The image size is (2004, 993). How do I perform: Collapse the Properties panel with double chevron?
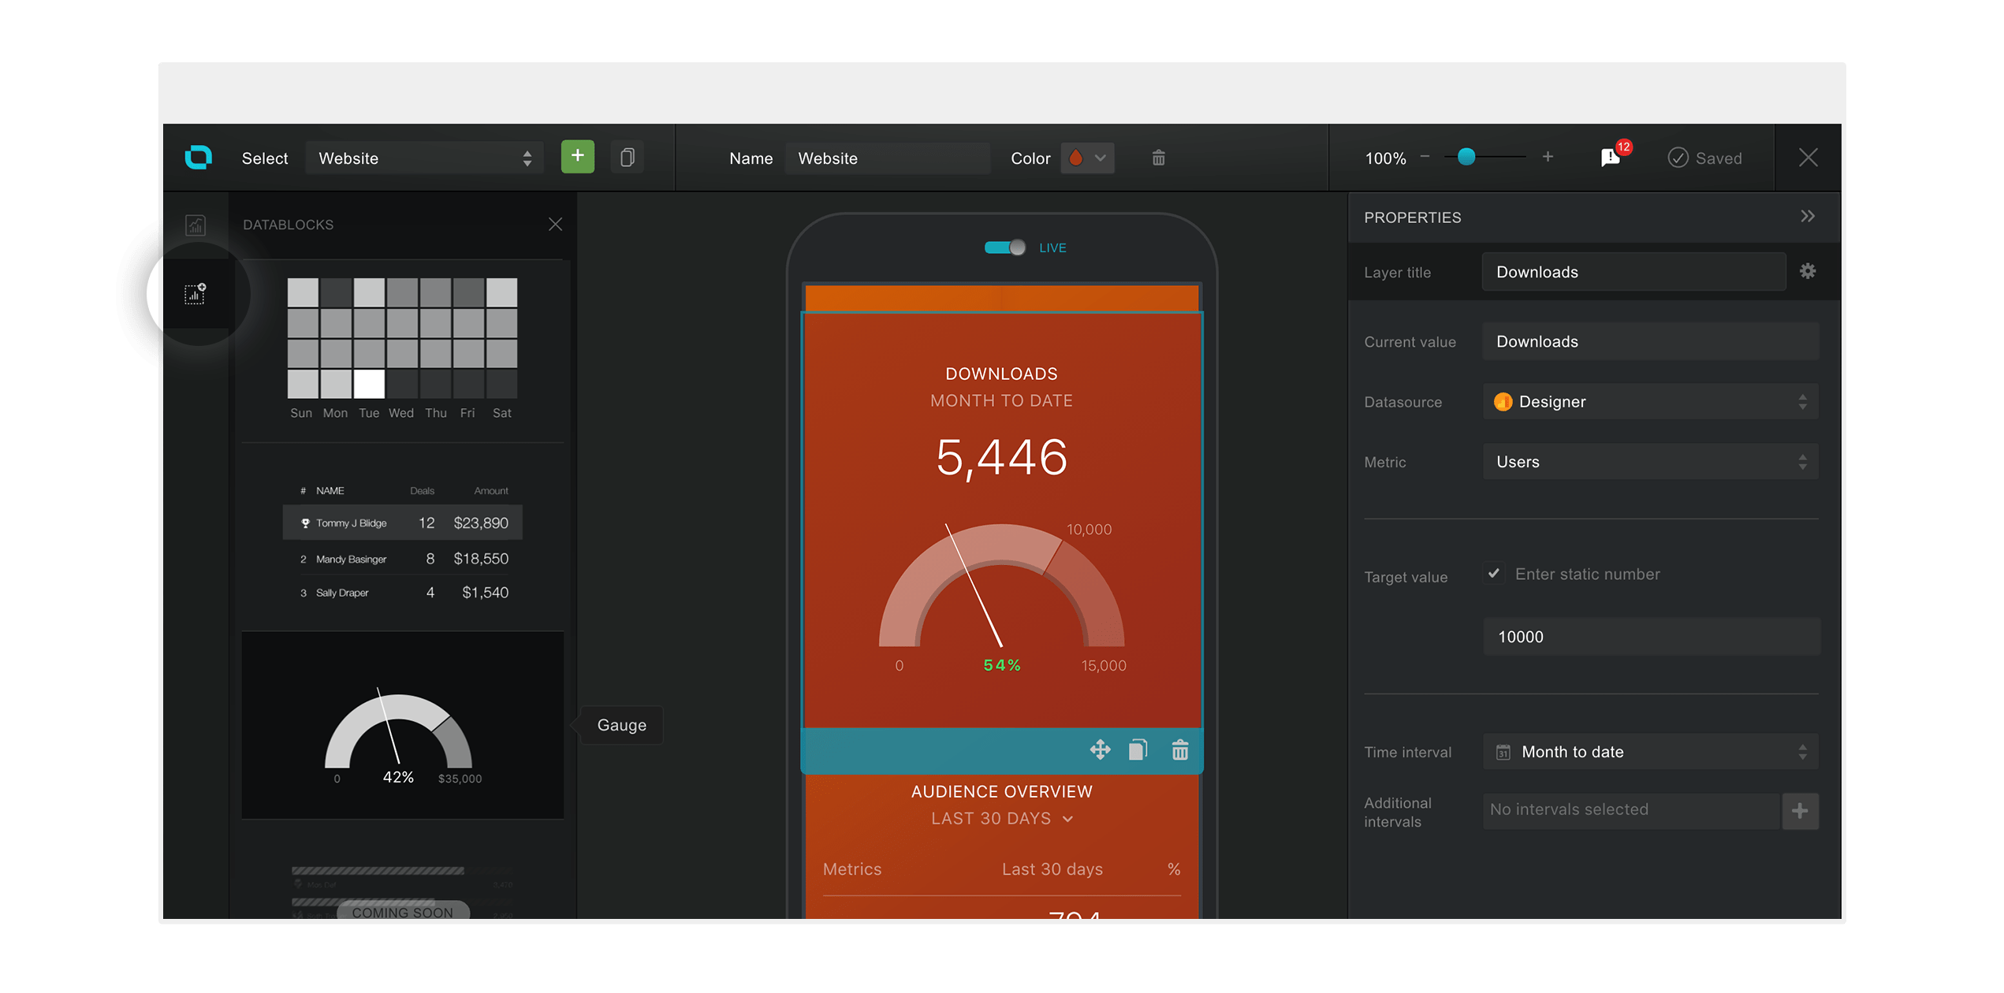tap(1807, 217)
